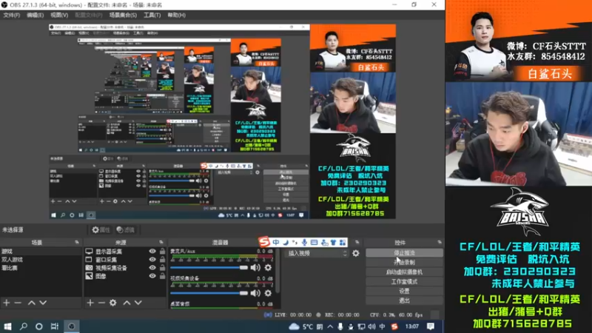
Task: Open 视频采集设备 audio settings gear
Action: click(x=268, y=293)
